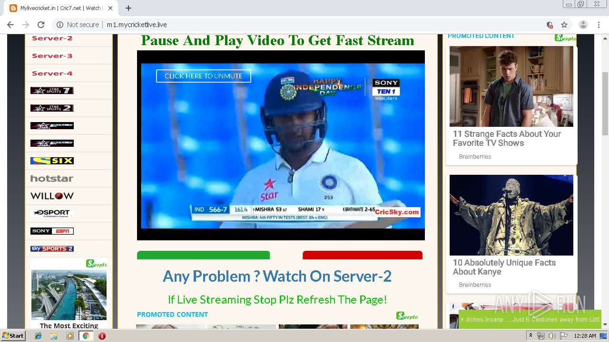Open Internet Explorer from taskbar

(38, 336)
